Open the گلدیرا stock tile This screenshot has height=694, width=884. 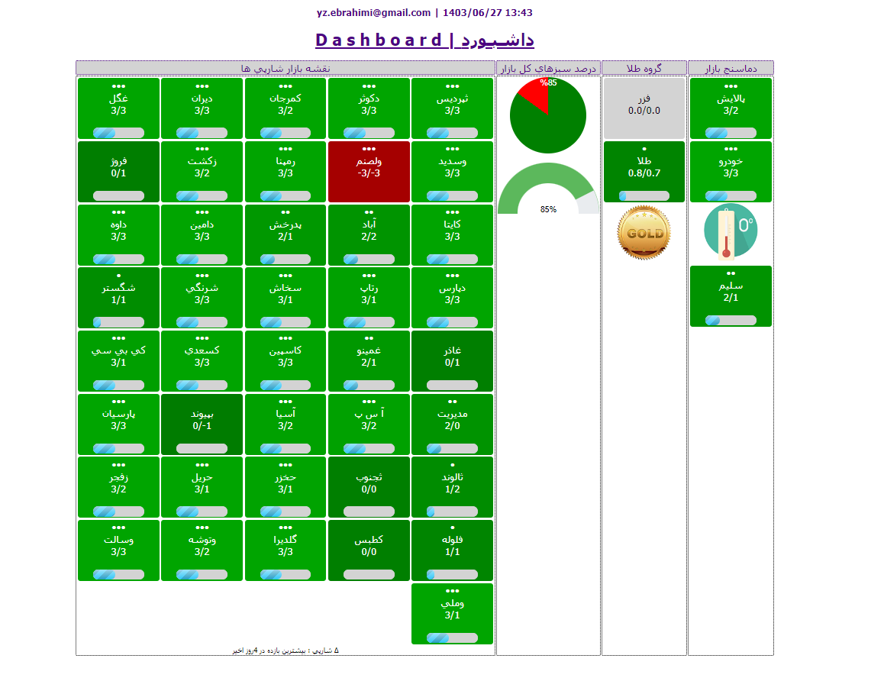(x=286, y=550)
